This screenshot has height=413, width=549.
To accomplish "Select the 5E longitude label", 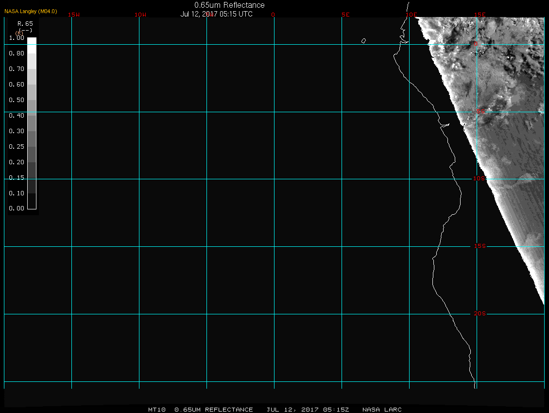I will 345,15.
